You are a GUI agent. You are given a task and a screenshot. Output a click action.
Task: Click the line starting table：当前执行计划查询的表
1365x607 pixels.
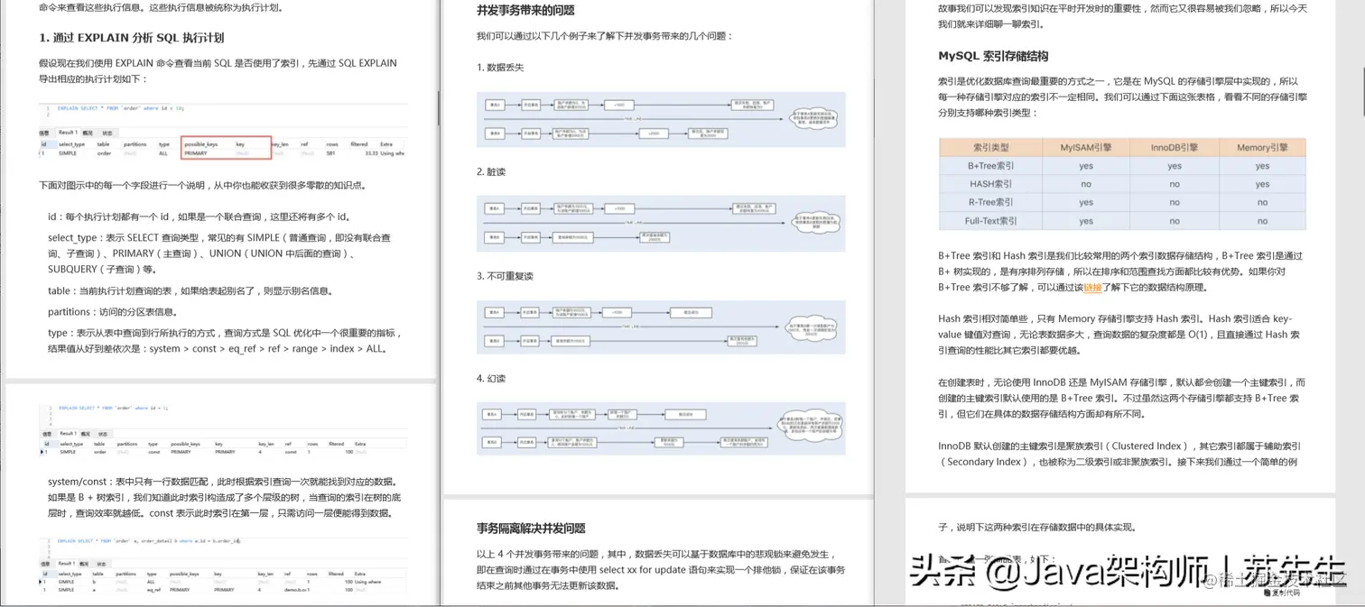coord(190,291)
